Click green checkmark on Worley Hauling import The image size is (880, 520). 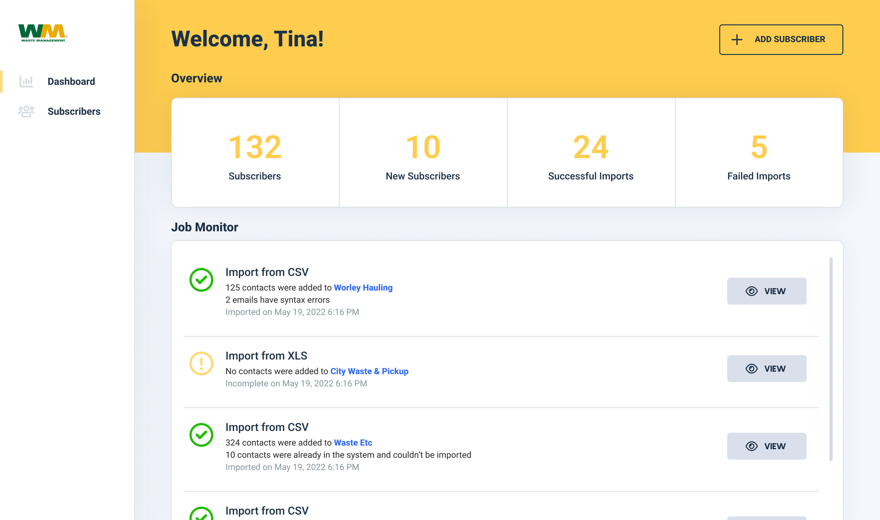point(201,280)
